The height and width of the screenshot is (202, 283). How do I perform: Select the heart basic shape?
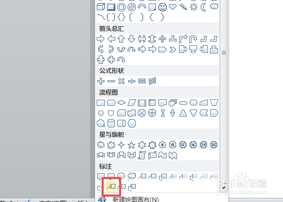[x=173, y=7]
